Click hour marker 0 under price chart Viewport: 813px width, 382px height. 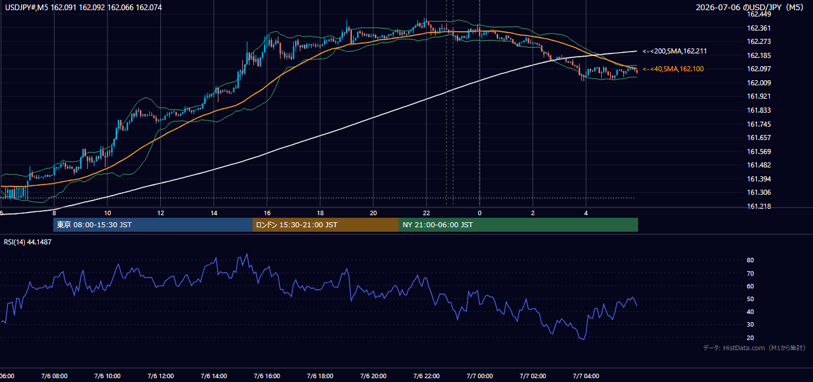(480, 213)
